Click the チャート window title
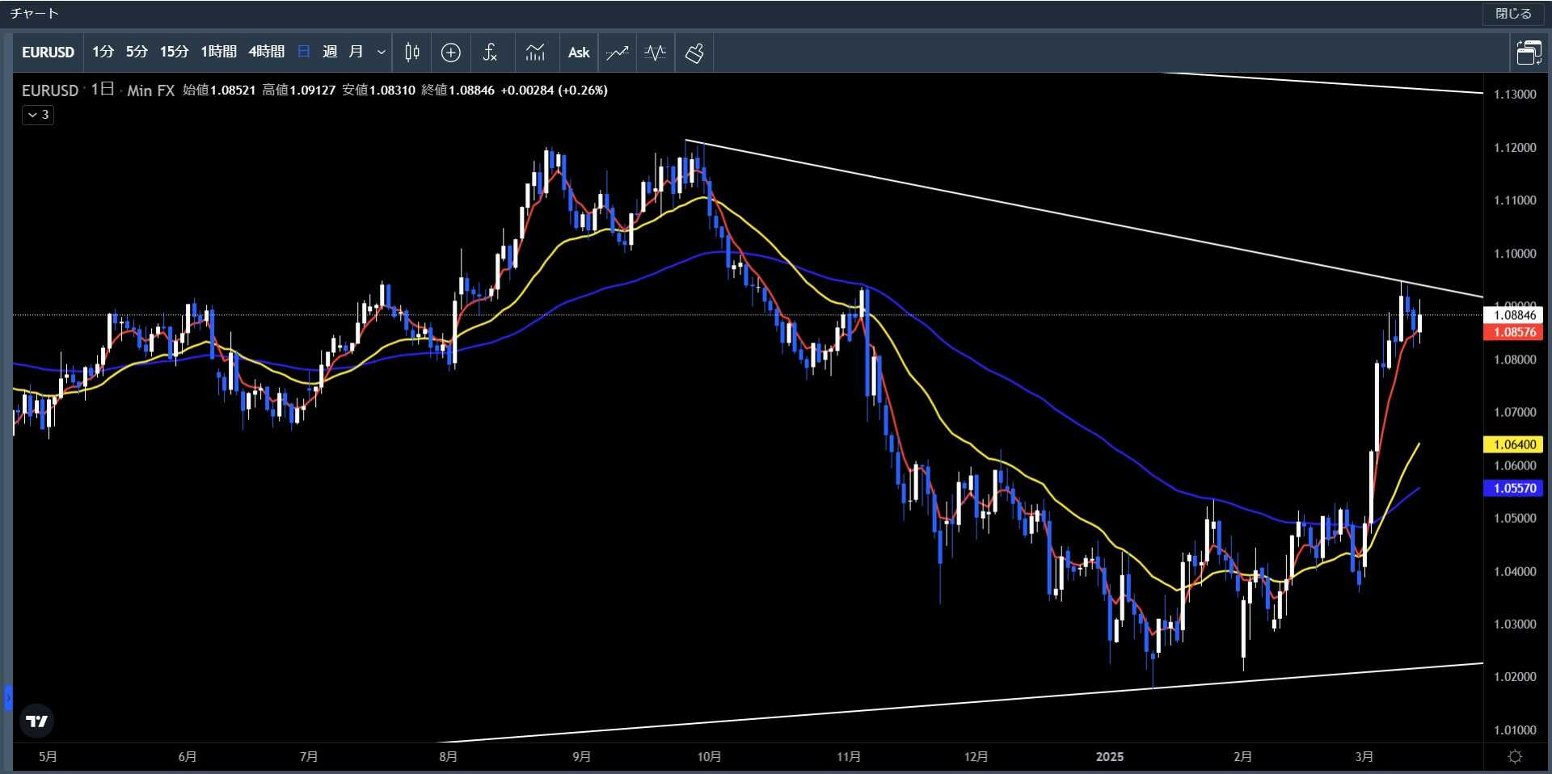 (x=35, y=14)
